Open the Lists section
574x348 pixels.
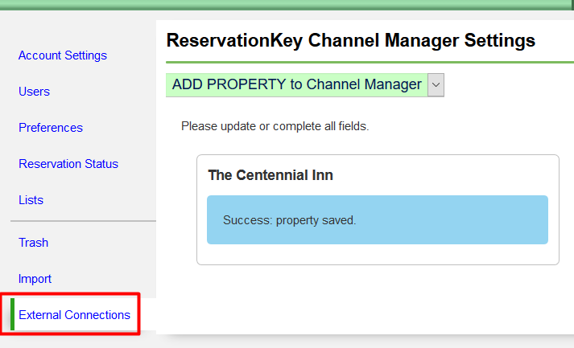tap(31, 200)
